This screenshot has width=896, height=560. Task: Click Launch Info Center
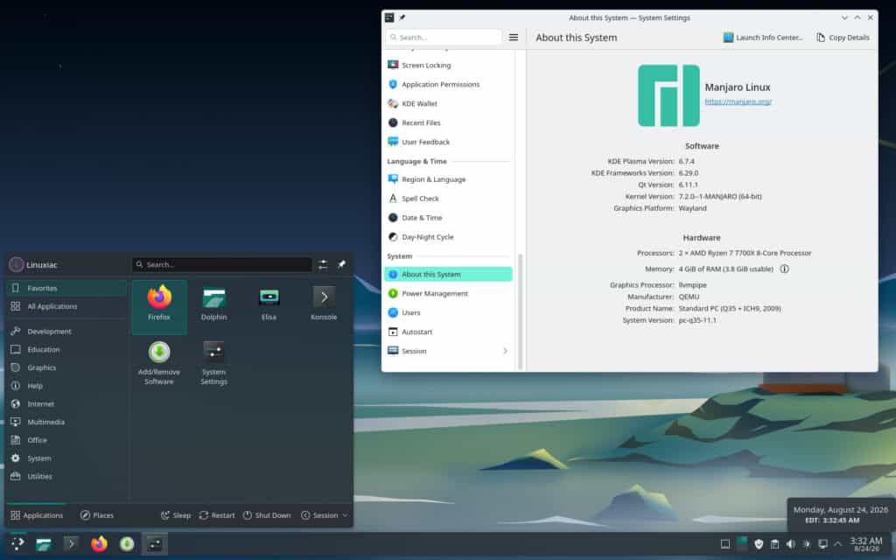click(x=763, y=37)
